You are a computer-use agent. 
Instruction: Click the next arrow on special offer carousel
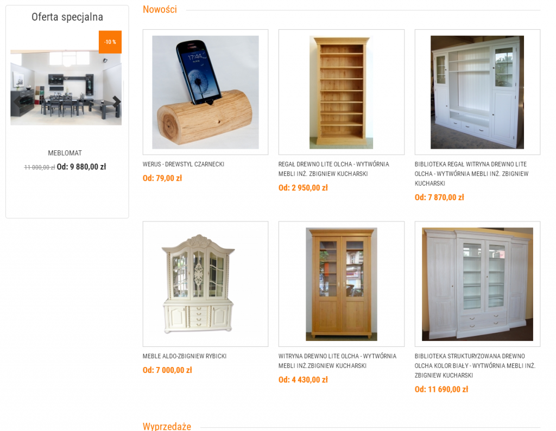pos(117,102)
